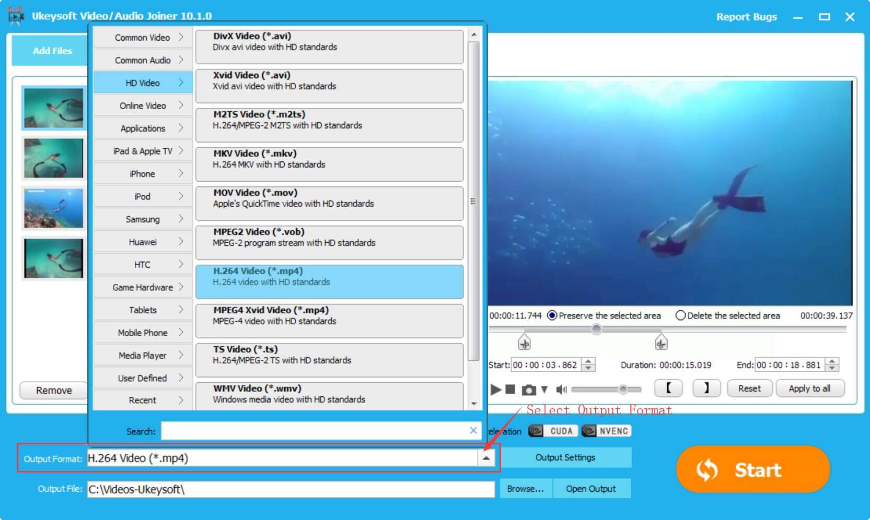Viewport: 870px width, 520px height.
Task: Click Apply to all button
Action: [809, 388]
